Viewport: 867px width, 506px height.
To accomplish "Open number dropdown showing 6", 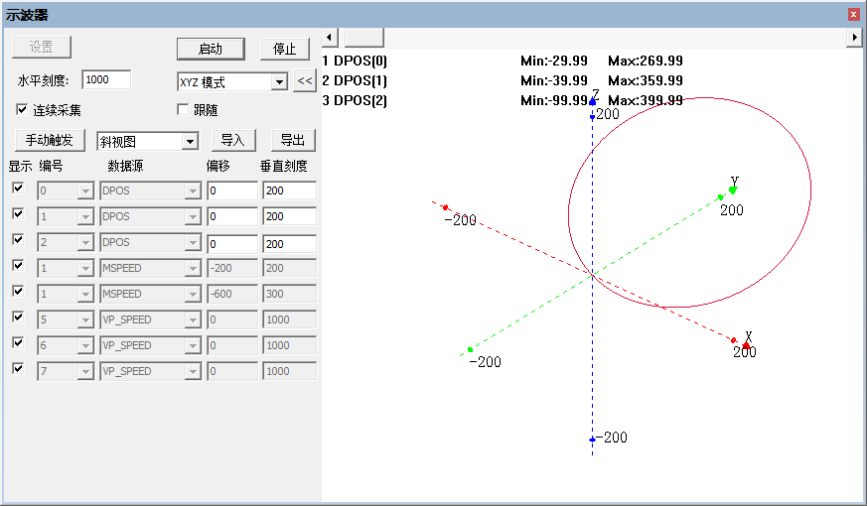I will click(85, 346).
